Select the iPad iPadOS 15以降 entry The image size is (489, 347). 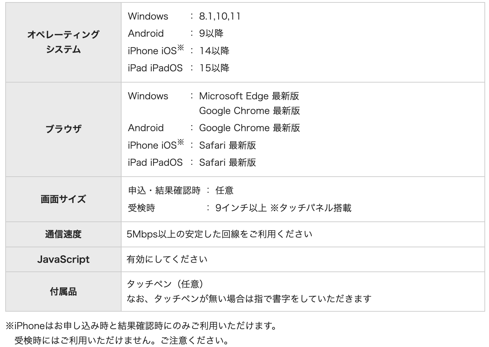point(179,68)
